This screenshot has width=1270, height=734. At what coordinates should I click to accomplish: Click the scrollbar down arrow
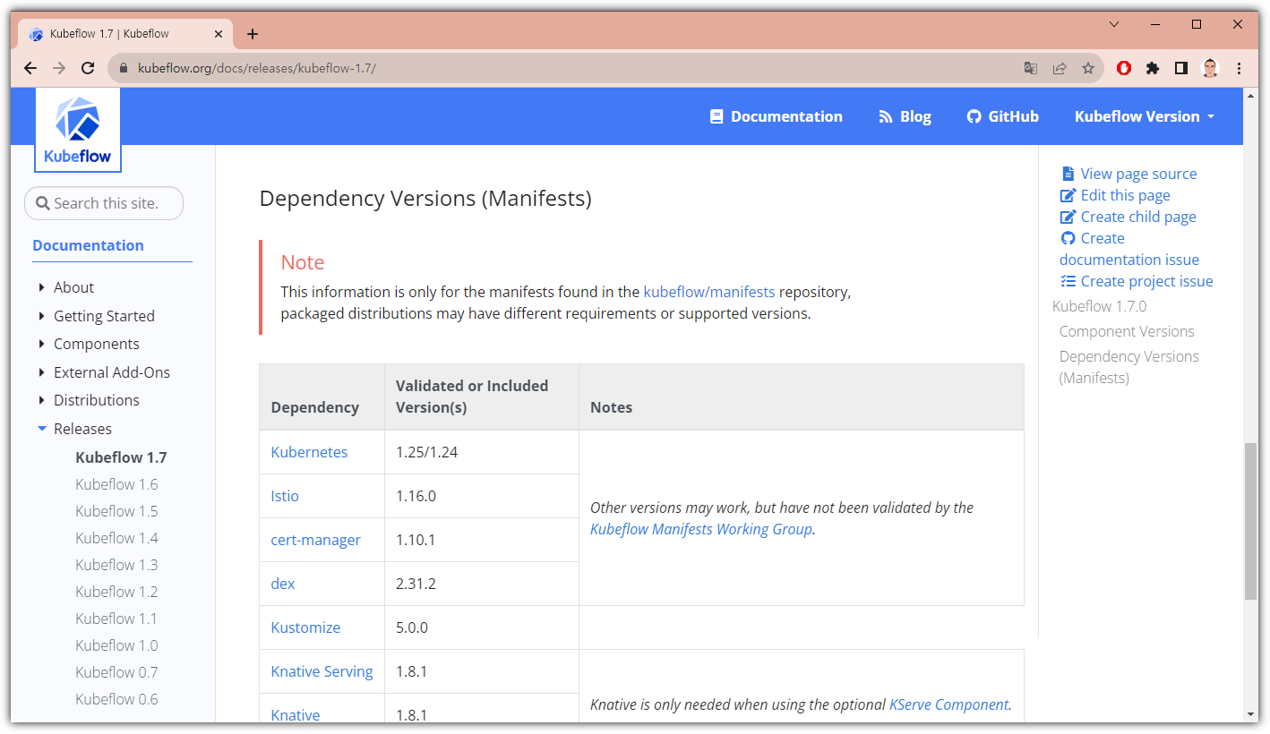1250,714
